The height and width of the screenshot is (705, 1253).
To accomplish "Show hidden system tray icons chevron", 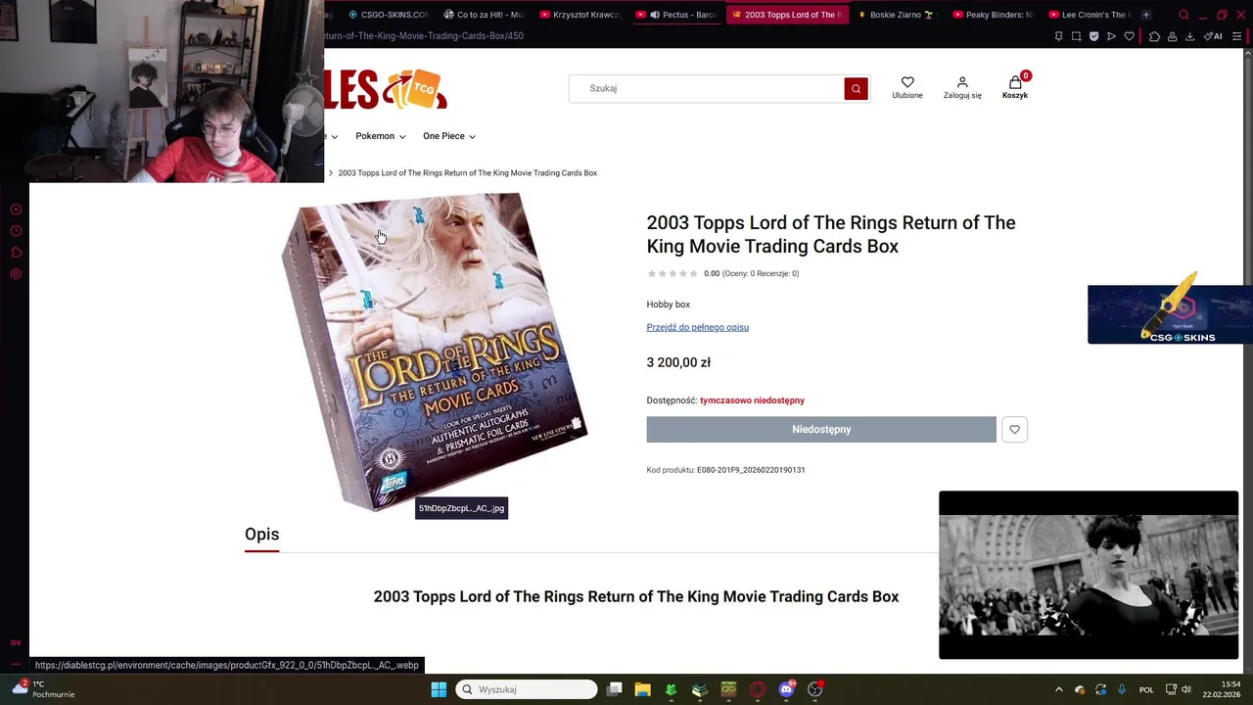I will click(x=1058, y=689).
